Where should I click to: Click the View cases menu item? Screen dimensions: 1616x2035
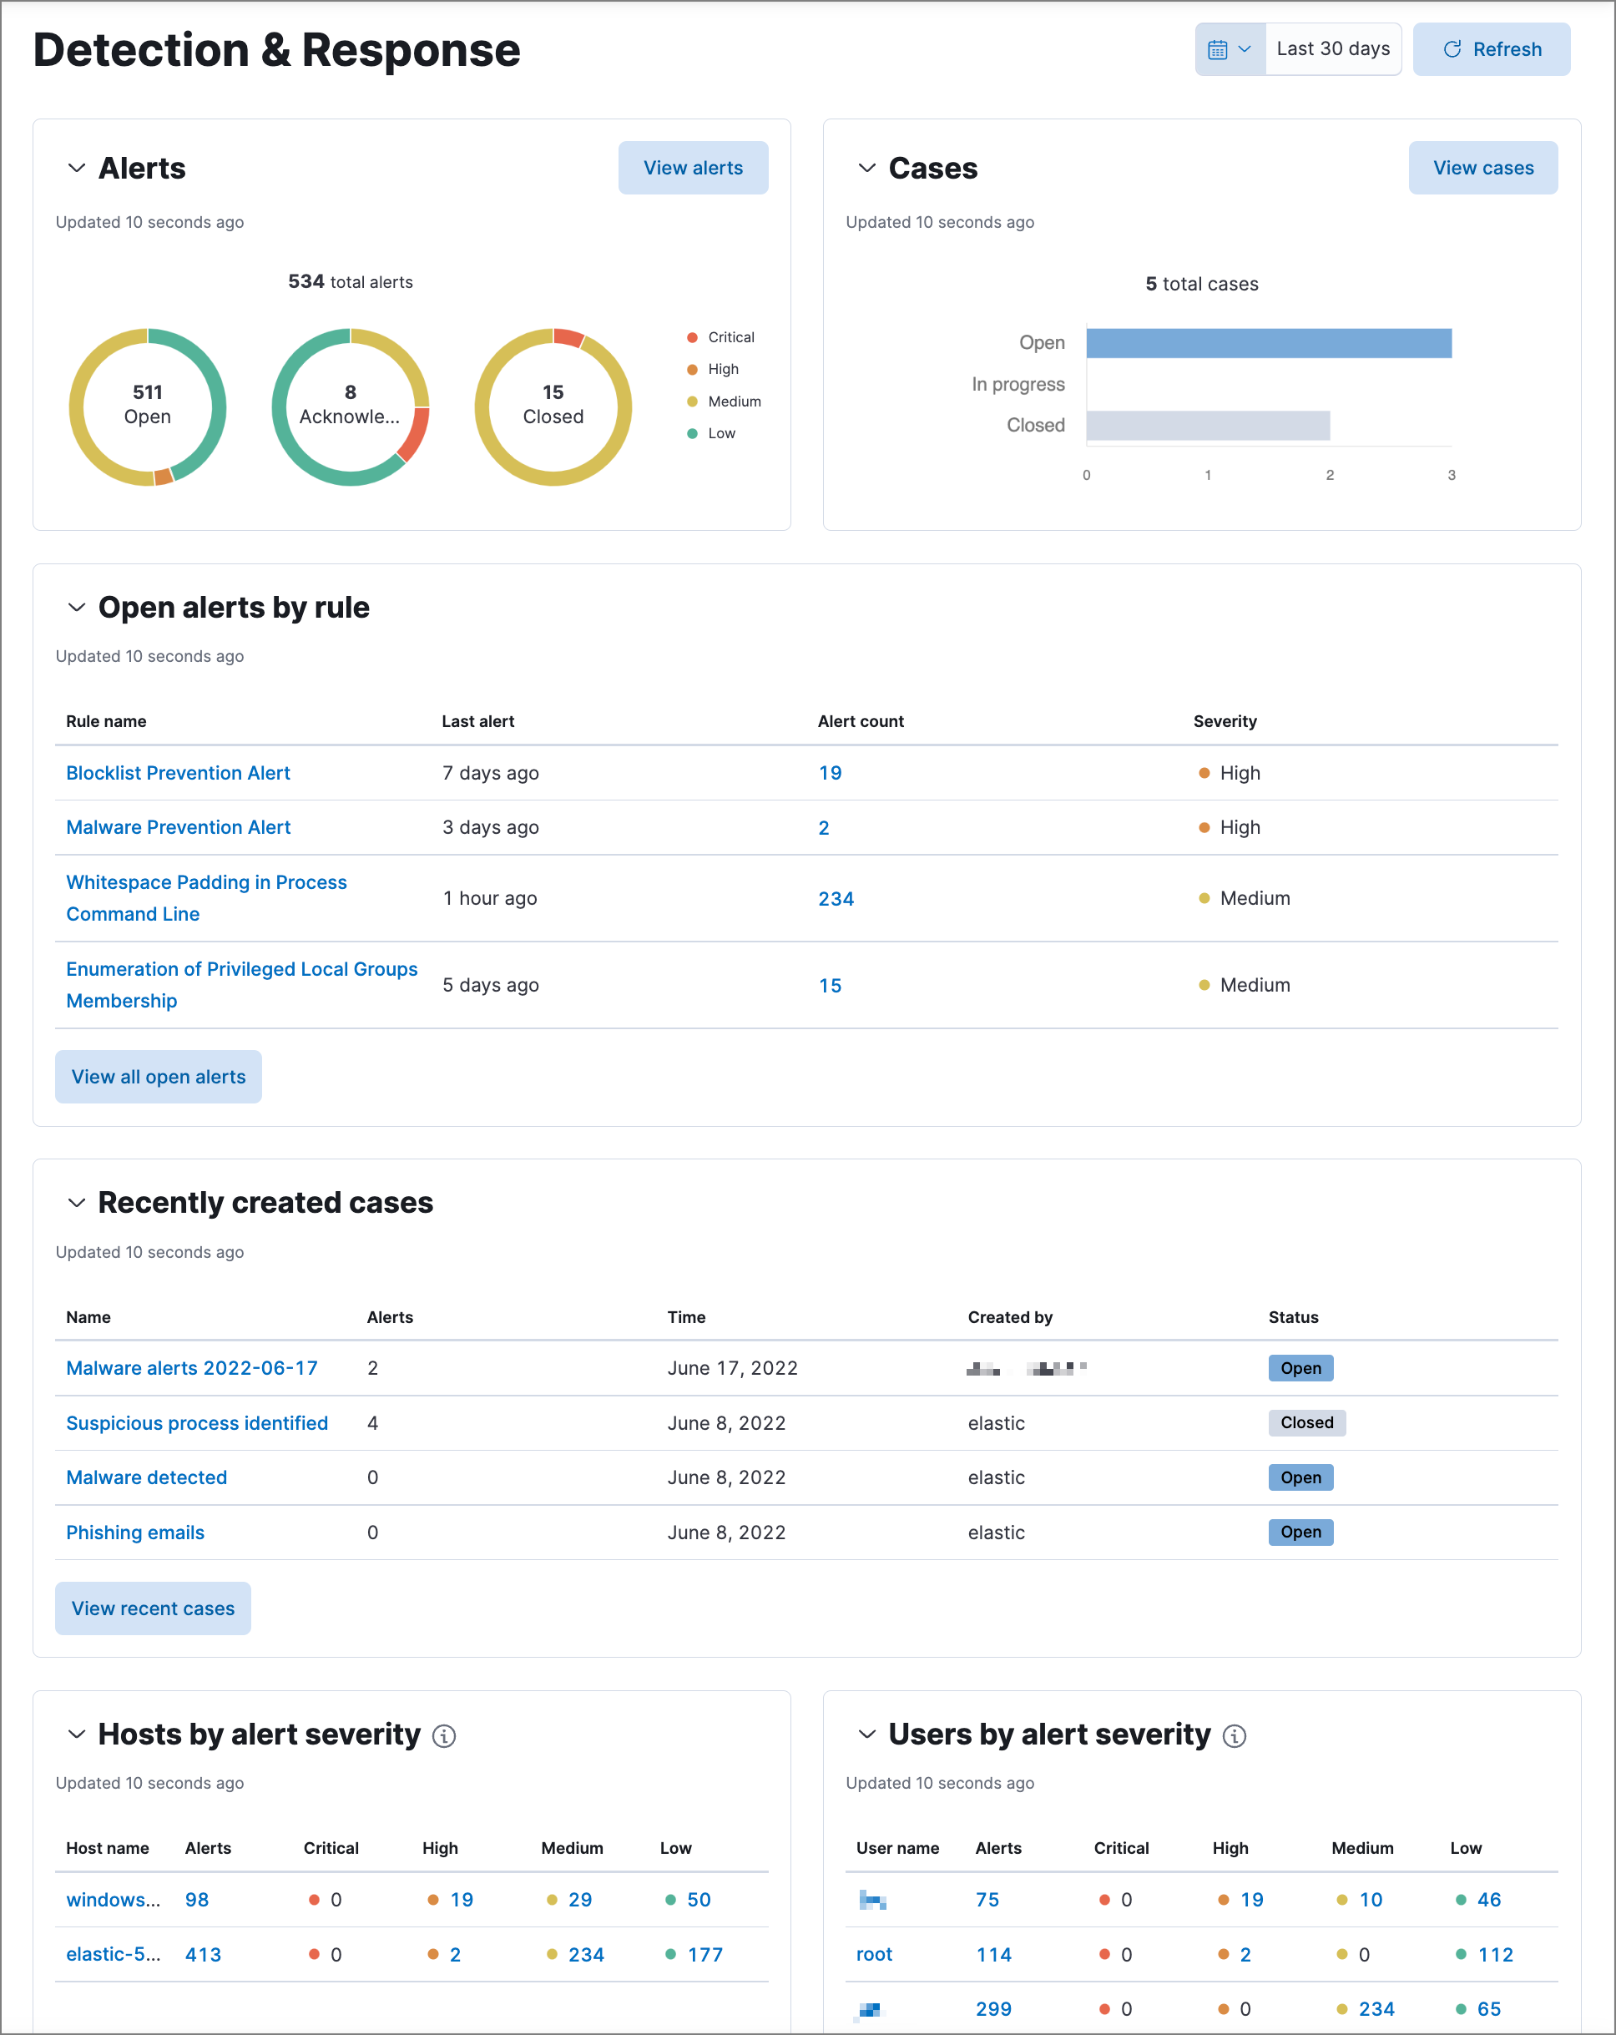[1484, 167]
